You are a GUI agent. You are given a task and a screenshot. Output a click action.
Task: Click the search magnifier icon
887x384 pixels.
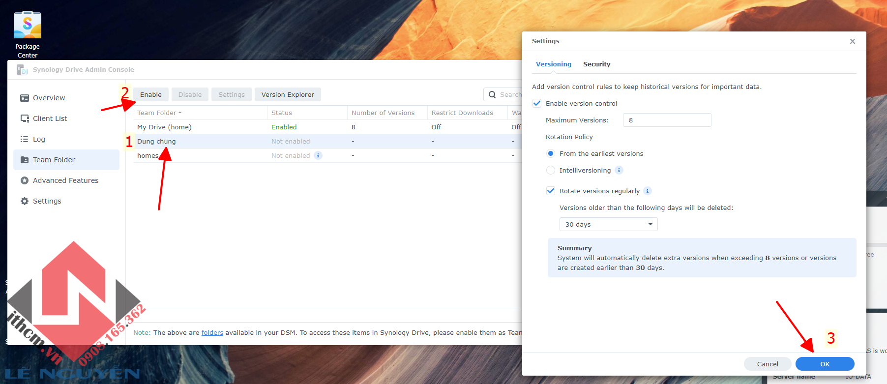click(x=492, y=94)
